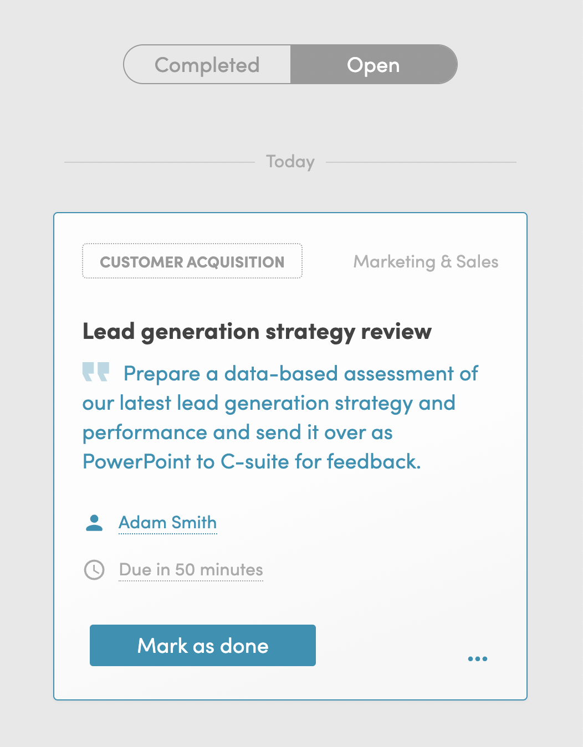Select the Open tasks tab
Screen dimensions: 583x747
coord(374,65)
